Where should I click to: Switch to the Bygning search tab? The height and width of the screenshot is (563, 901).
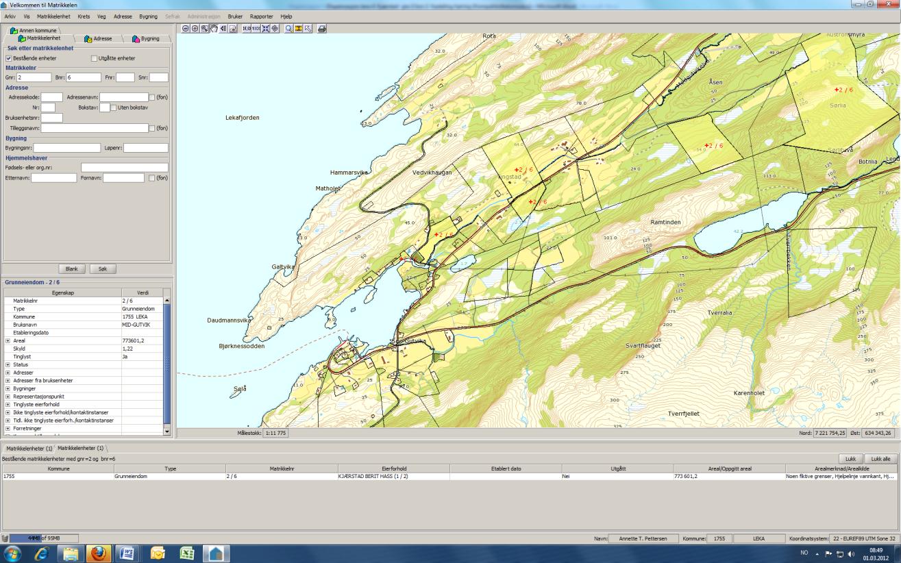point(145,38)
